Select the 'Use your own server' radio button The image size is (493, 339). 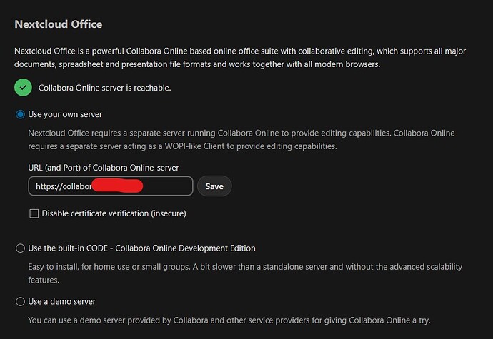click(21, 114)
